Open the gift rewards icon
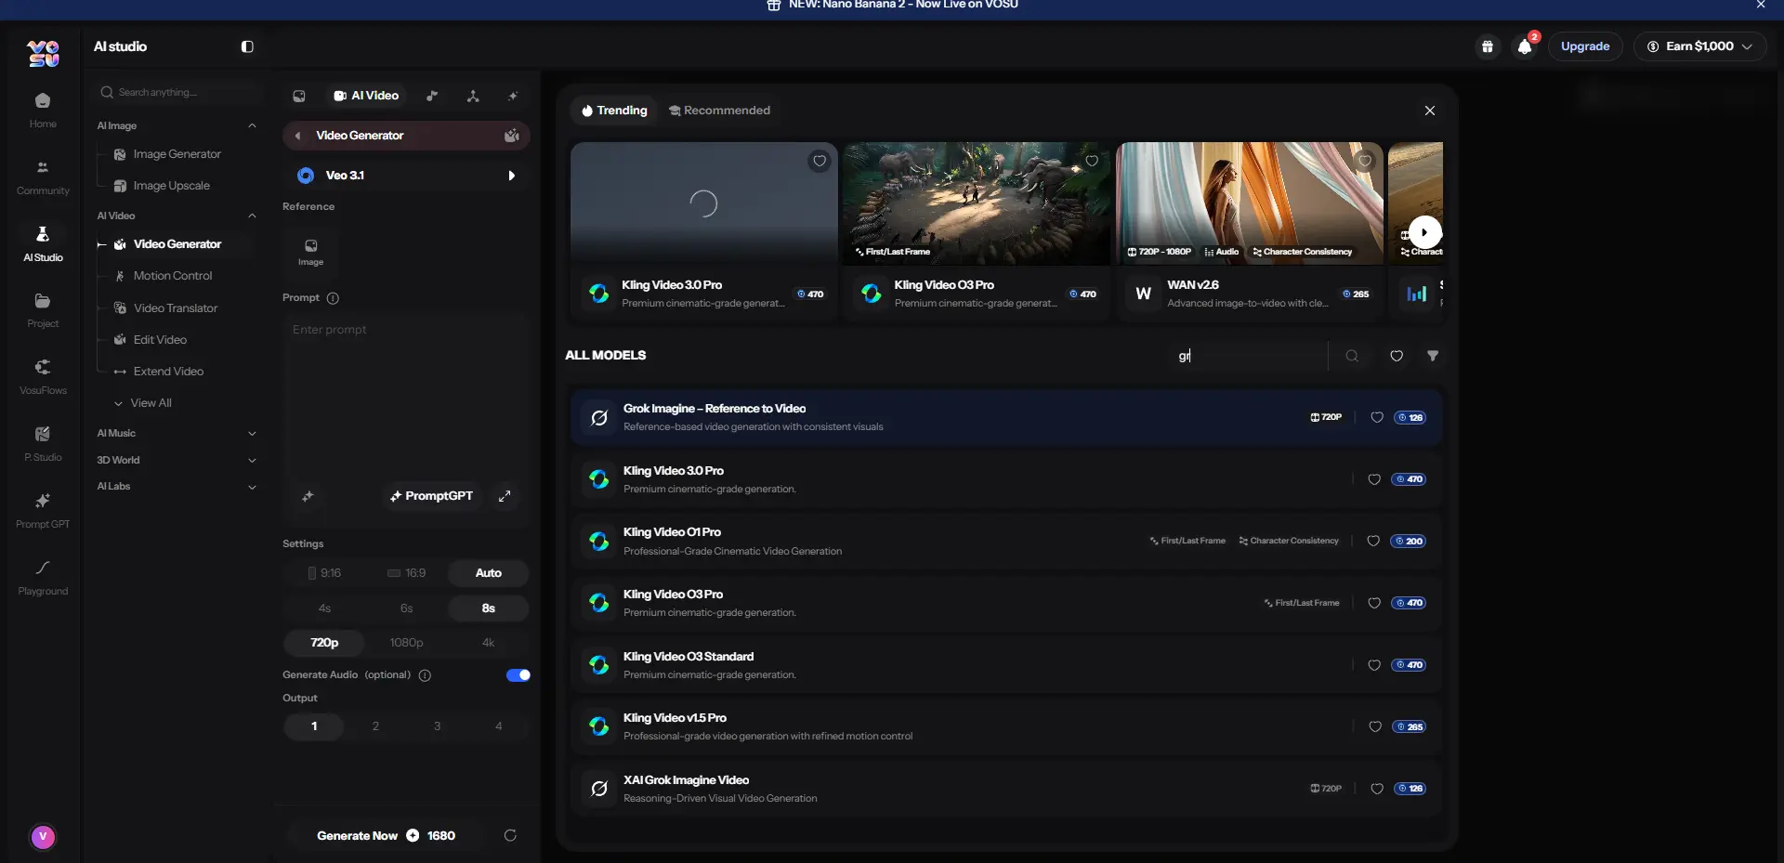The width and height of the screenshot is (1784, 863). point(1488,46)
